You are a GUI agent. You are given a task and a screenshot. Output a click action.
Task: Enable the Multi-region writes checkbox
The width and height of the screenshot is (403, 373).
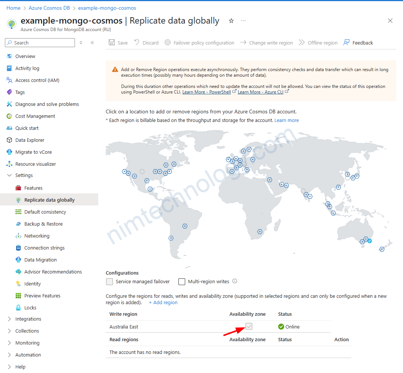pos(182,282)
